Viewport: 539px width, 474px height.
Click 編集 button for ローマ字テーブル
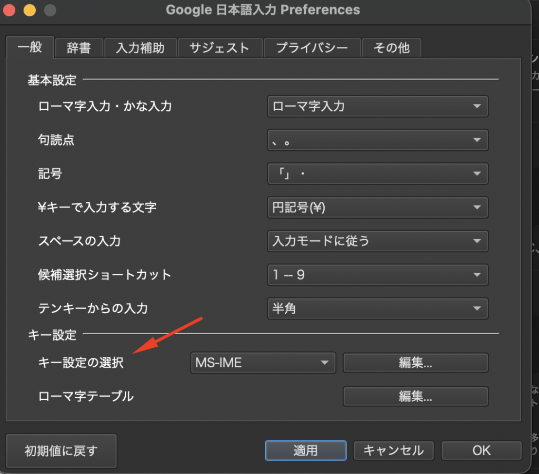point(415,396)
